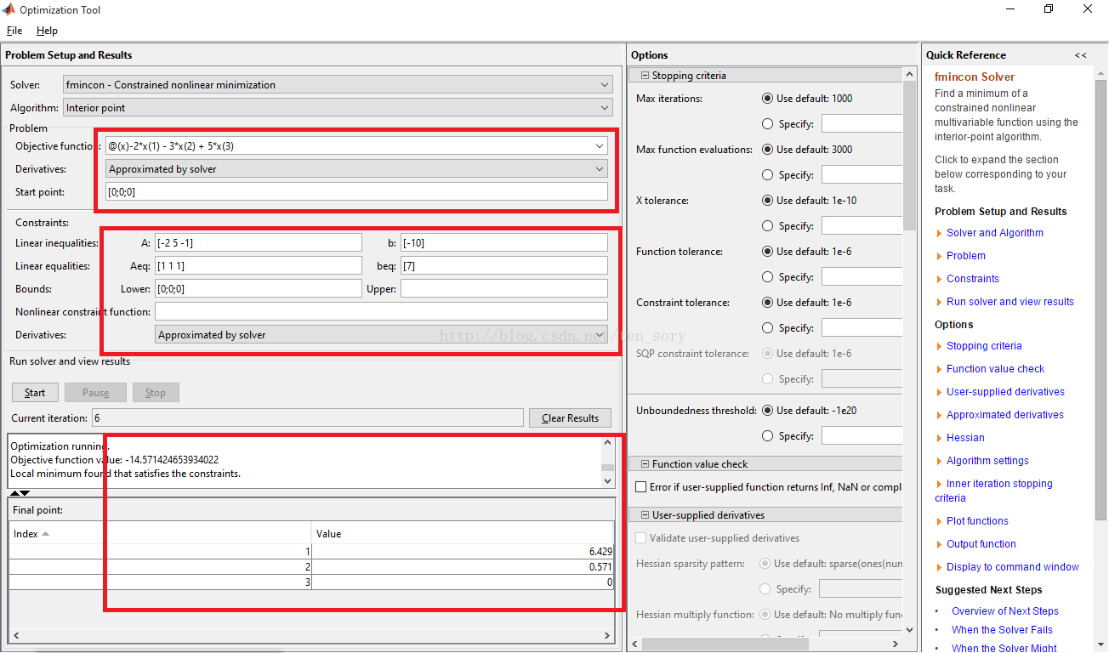Open the Output function reference link
This screenshot has height=653, width=1109.
click(981, 544)
